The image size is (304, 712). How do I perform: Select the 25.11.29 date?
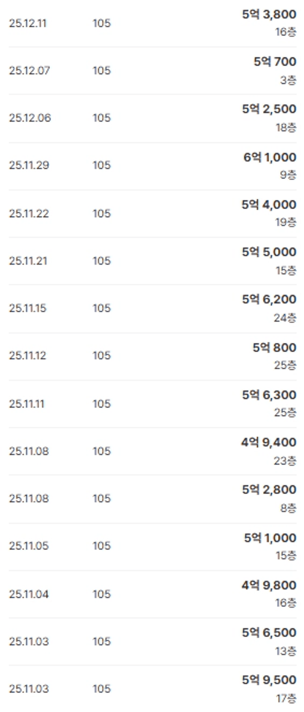click(x=29, y=165)
